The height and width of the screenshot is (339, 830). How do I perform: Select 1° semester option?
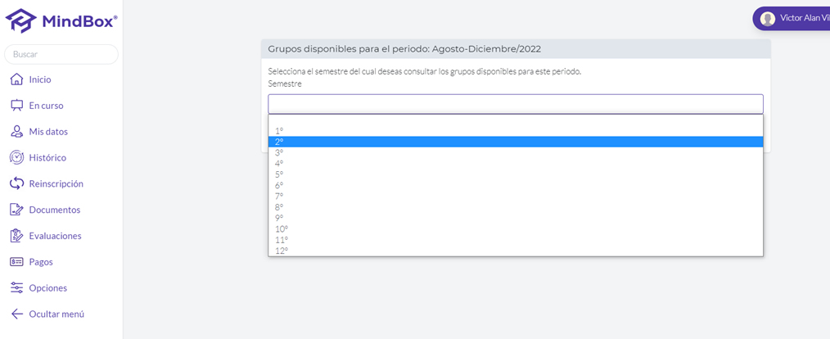click(516, 131)
